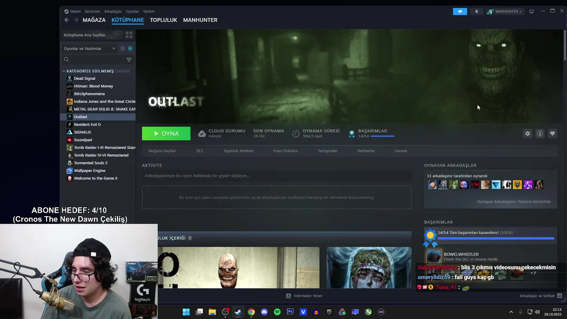The image size is (567, 319).
Task: Open the Tartışmalar link
Action: [327, 151]
